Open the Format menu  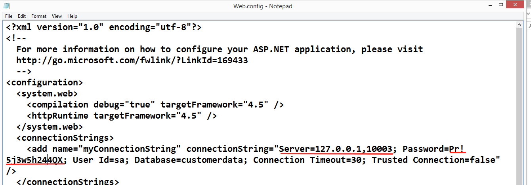pos(39,16)
